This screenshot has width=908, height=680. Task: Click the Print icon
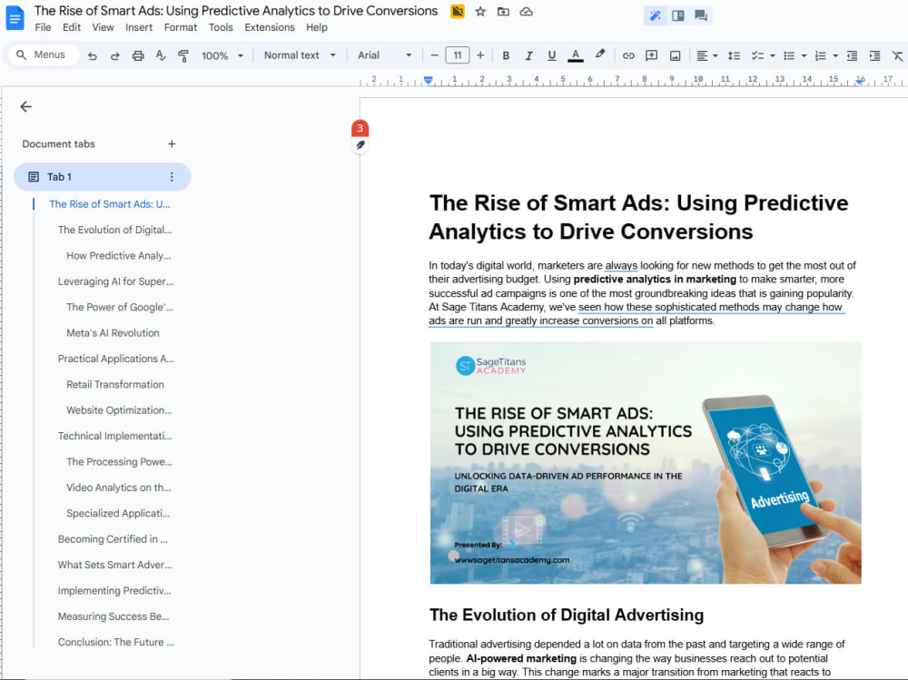[x=138, y=55]
